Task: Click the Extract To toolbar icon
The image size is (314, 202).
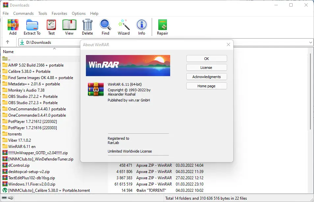Action: 32,25
